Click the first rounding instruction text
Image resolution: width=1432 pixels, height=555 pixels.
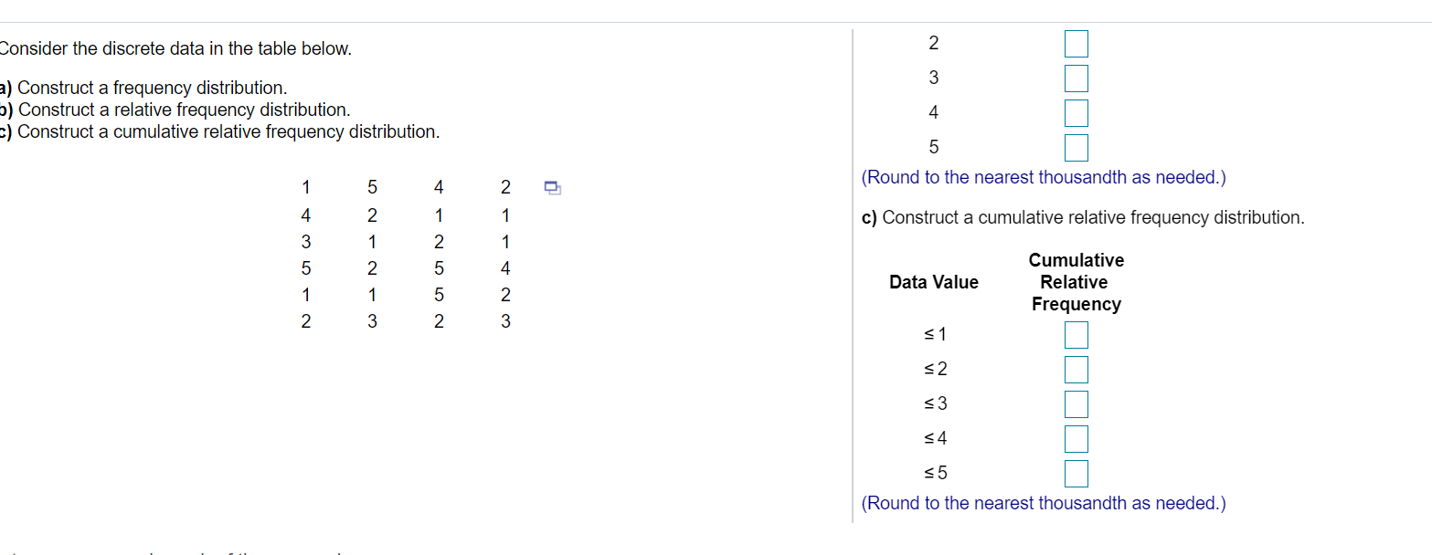[x=1043, y=177]
